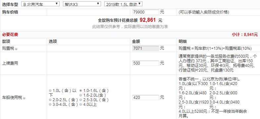Click the 必要花费 section heading
260x119 pixels.
(x=10, y=35)
